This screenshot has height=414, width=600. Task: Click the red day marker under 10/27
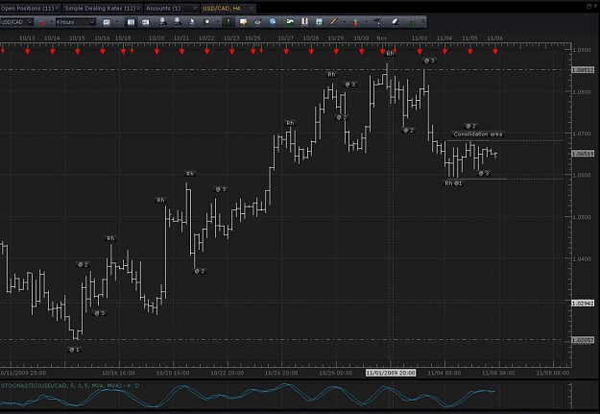(286, 51)
